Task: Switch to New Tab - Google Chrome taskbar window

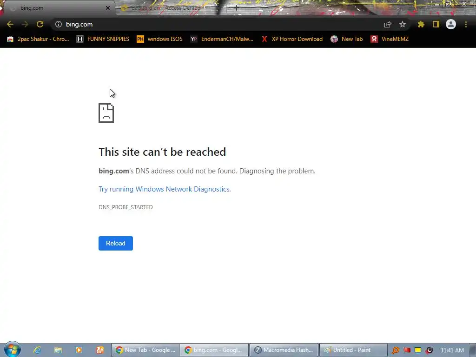Action: coord(145,350)
